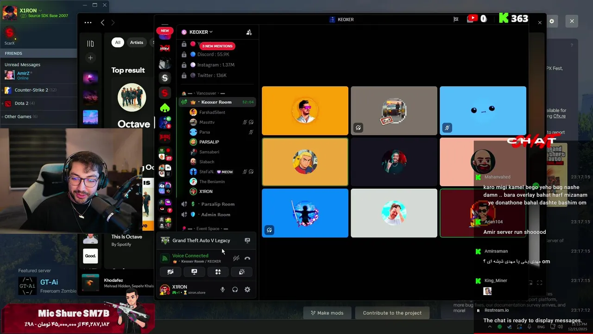Open Your Library icon in Spotify
This screenshot has height=334, width=593.
tap(90, 44)
